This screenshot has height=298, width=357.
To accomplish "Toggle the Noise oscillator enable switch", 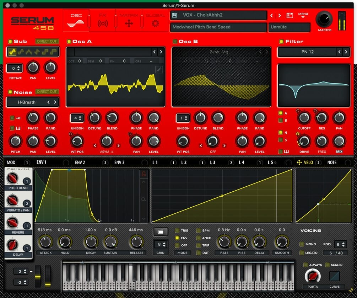I will tap(10, 92).
